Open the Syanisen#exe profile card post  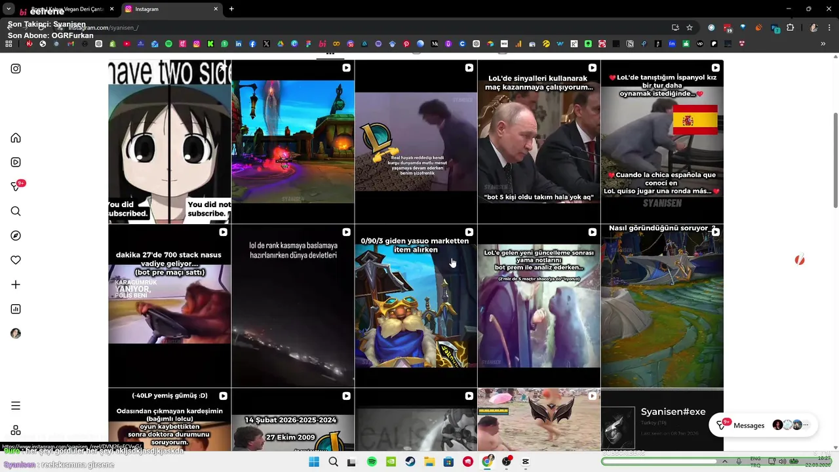pyautogui.click(x=662, y=420)
